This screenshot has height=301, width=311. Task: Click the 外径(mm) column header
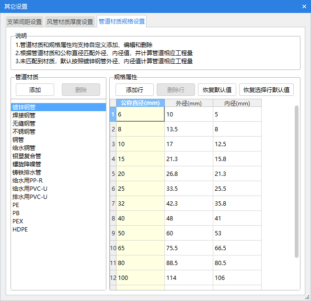[x=189, y=103]
